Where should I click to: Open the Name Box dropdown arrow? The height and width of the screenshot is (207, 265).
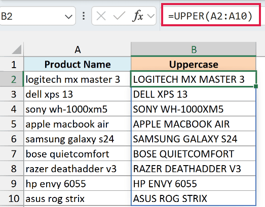pyautogui.click(x=68, y=17)
